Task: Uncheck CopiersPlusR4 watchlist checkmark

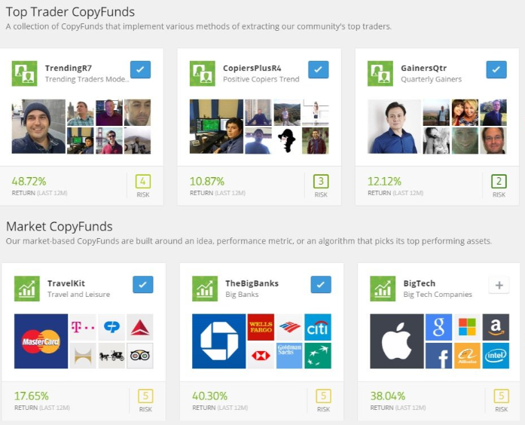Action: tap(319, 69)
